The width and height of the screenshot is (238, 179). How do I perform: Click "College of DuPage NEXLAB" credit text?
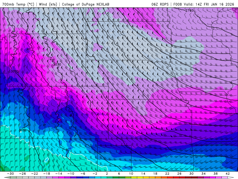click(x=85, y=4)
